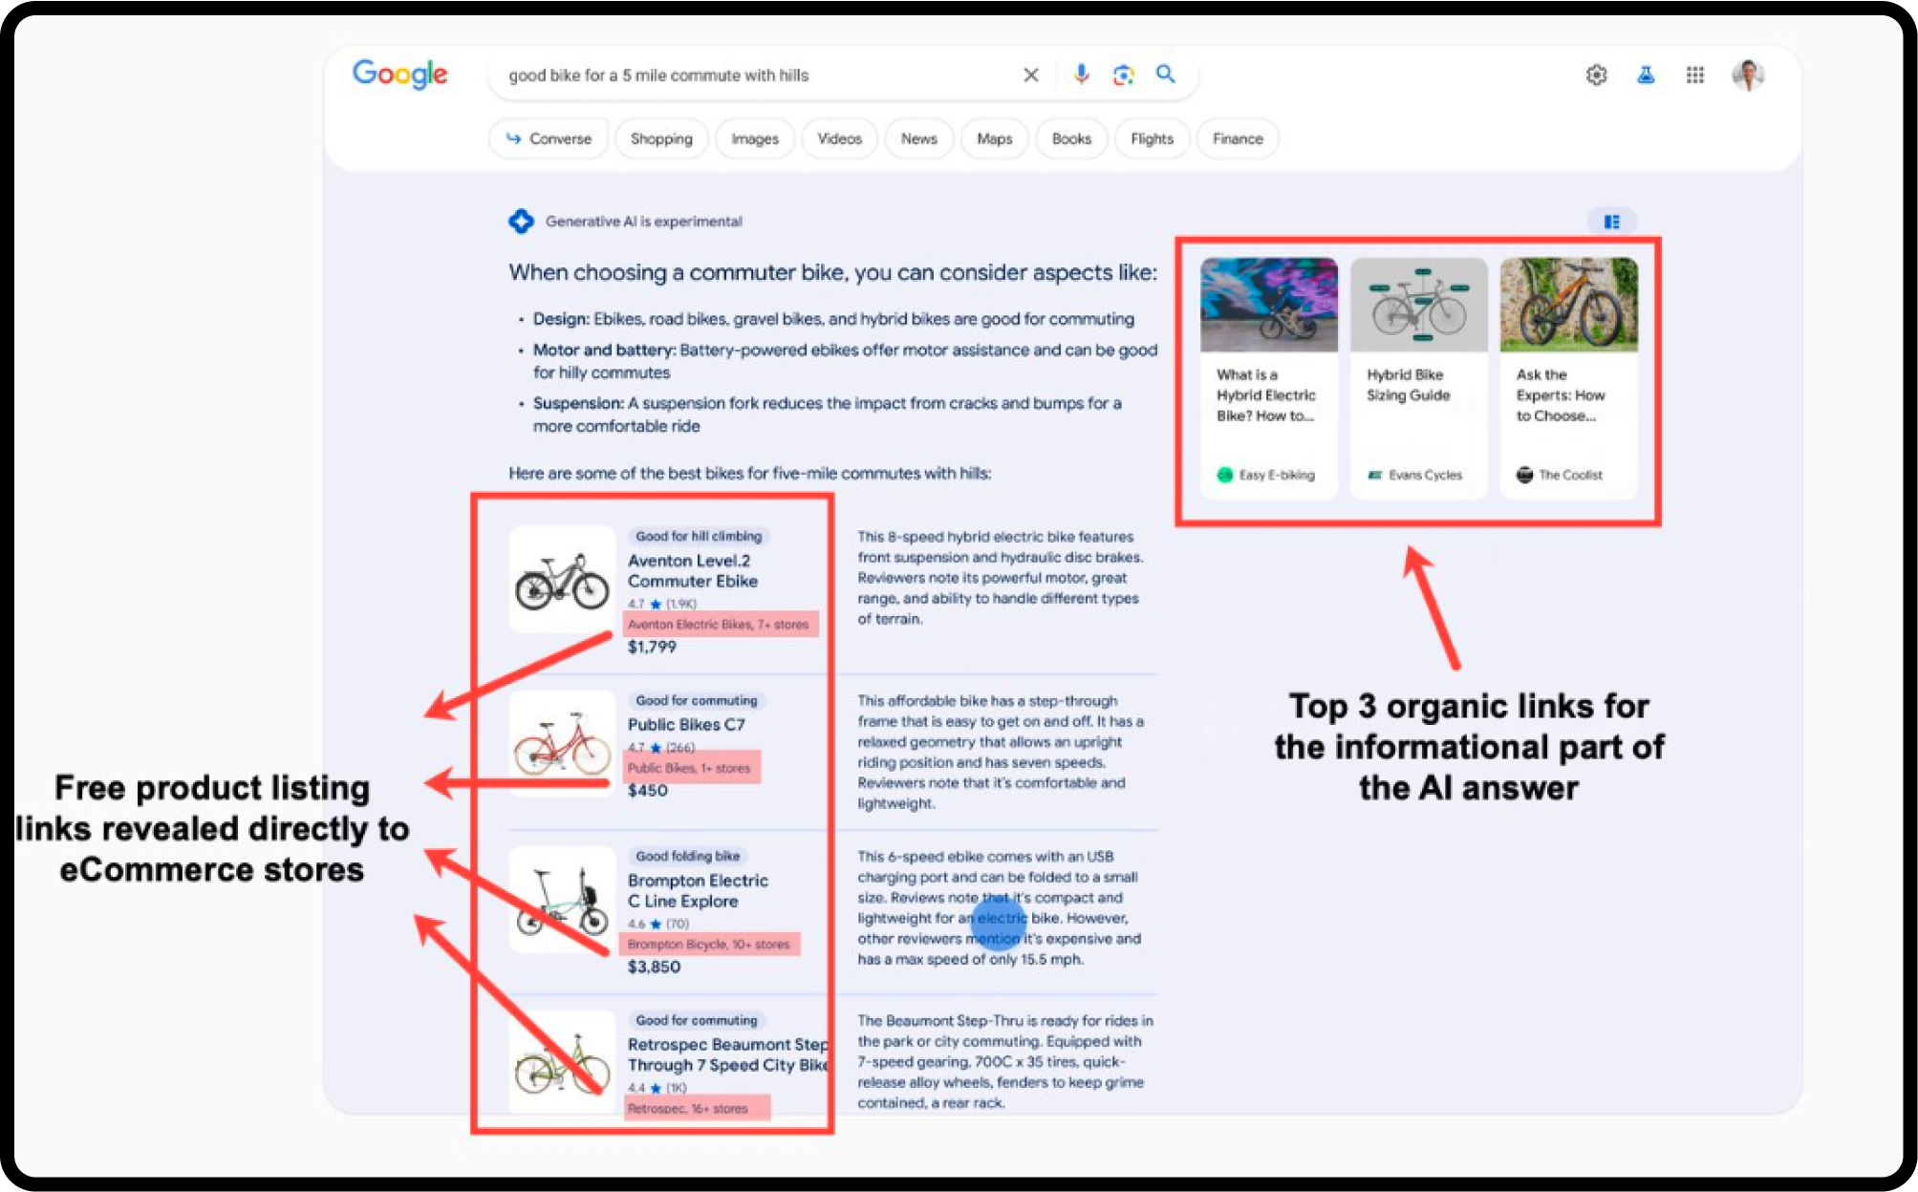This screenshot has height=1192, width=1918.
Task: Click the voice search microphone icon
Action: coord(1081,74)
